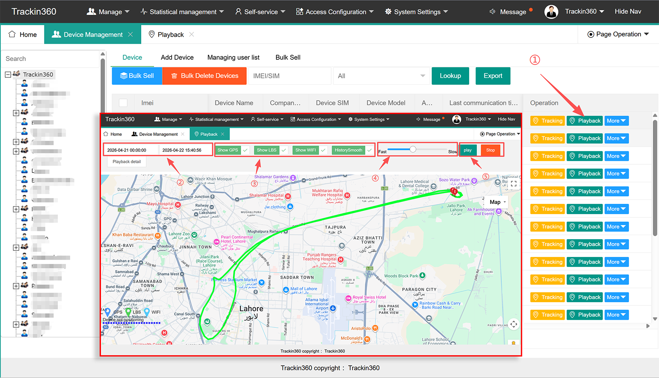Open the Map type dropdown on map
Viewport: 659px width, 378px height.
[498, 202]
